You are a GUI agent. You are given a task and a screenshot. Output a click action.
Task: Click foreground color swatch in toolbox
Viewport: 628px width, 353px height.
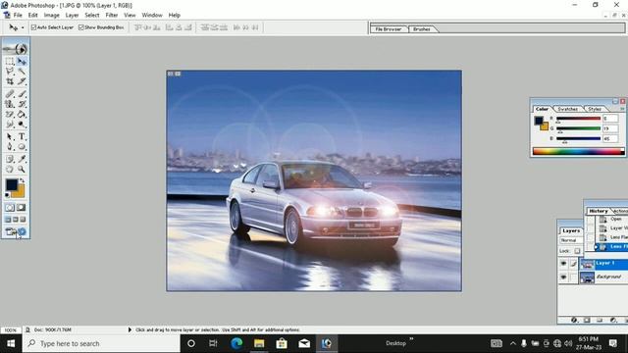(12, 184)
